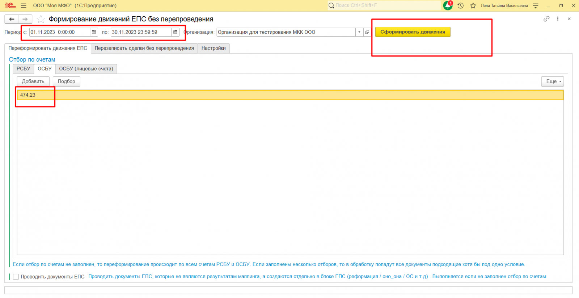Click the 'Формирование движений ЕПС без перепроведения' title
Image resolution: width=579 pixels, height=298 pixels.
tap(131, 19)
